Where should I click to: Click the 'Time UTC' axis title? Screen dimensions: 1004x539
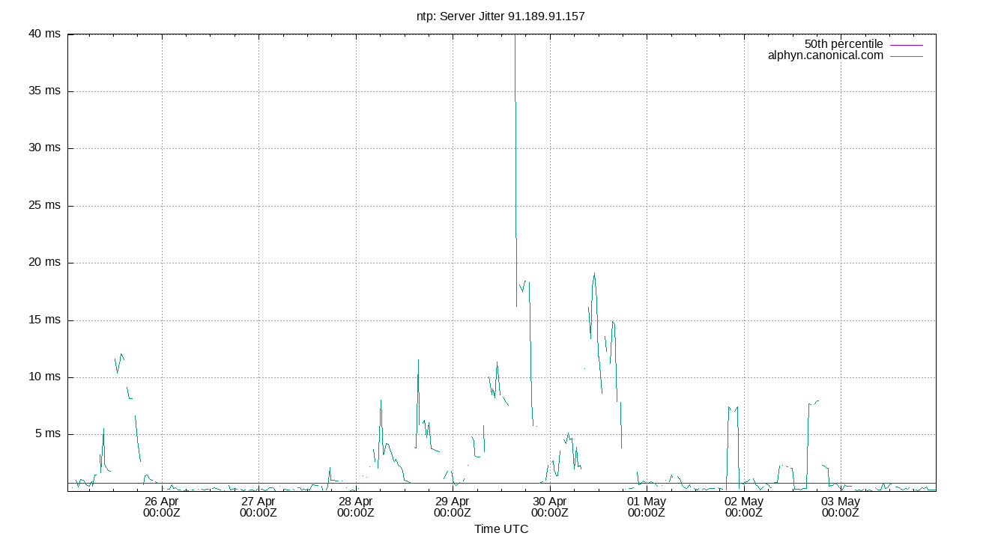[501, 529]
